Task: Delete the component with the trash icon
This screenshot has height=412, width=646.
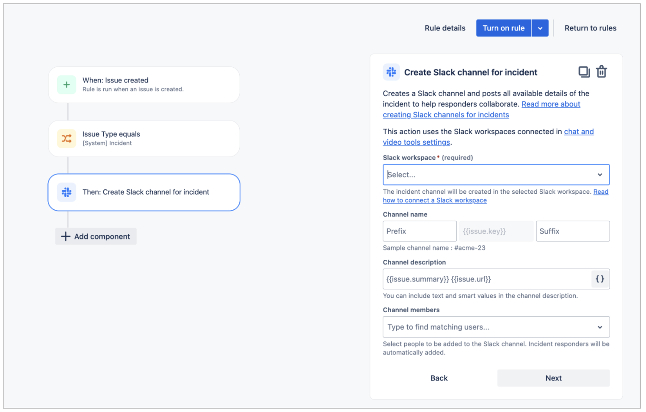Action: coord(602,72)
